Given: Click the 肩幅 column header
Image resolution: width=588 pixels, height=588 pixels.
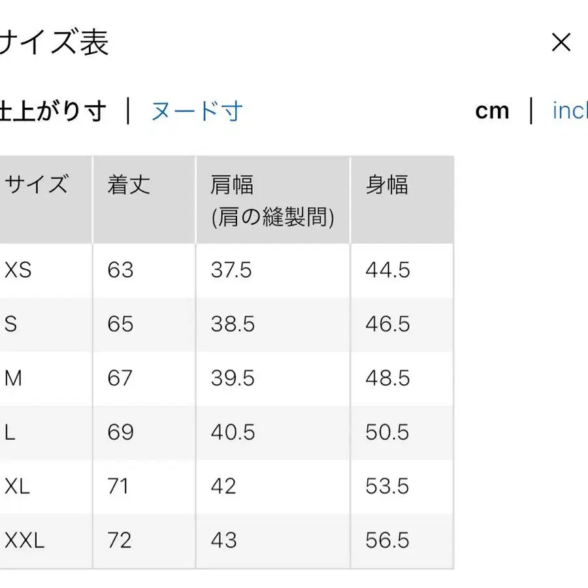Looking at the screenshot, I should [x=231, y=186].
